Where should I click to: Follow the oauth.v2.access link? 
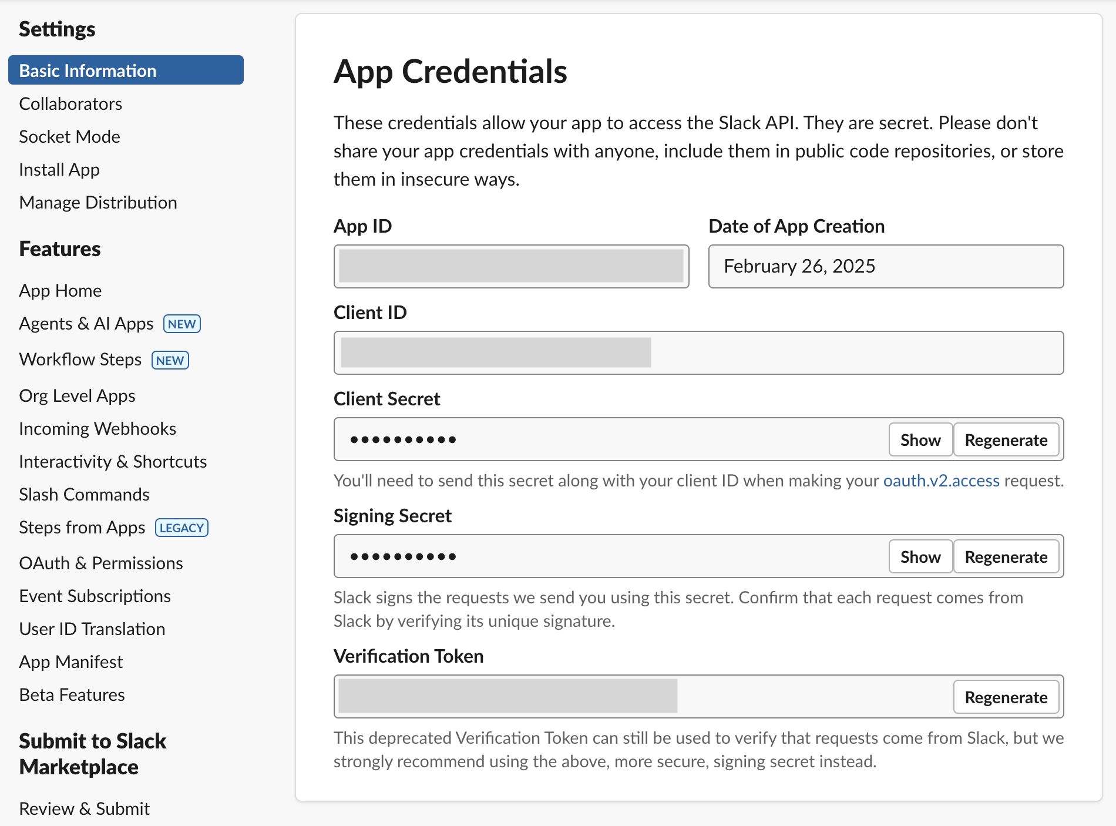[942, 481]
